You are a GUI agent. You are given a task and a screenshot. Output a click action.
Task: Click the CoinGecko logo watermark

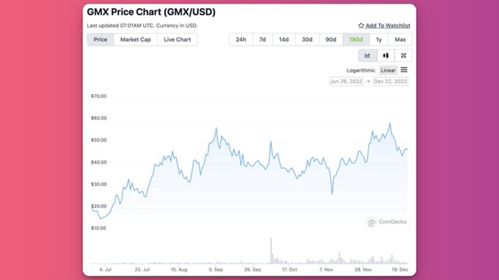[387, 222]
